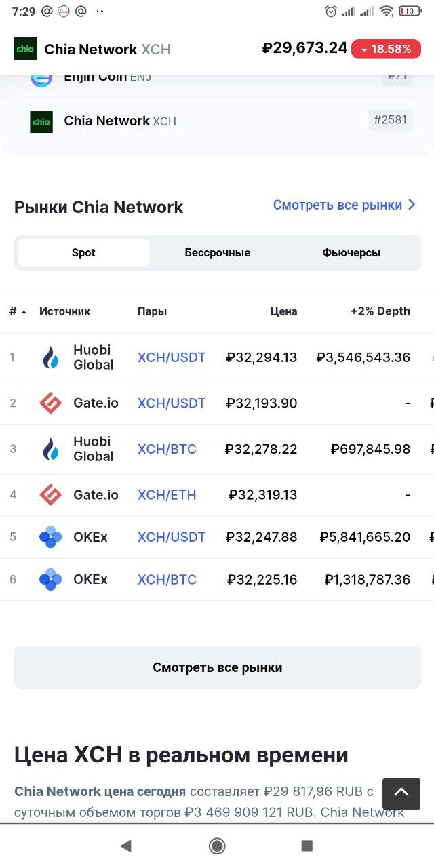Open the XCH/ETH pair on Gate.io
Screen dimensions: 434x868
(x=167, y=495)
